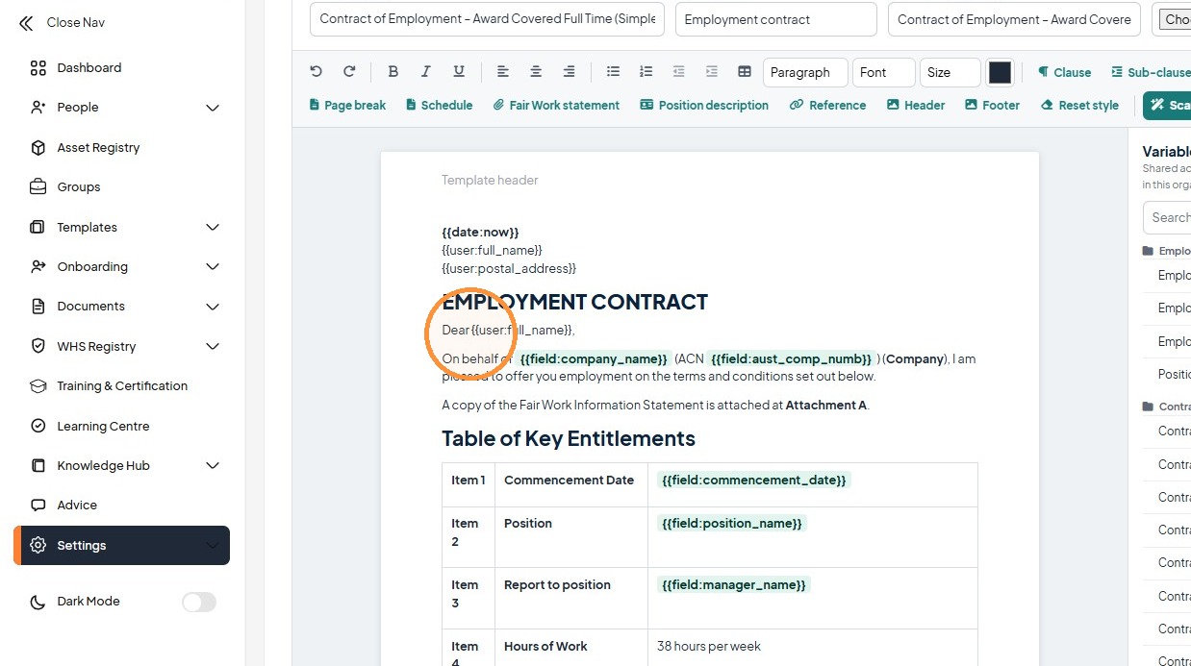Expand Knowledge Hub submenu chevron
Image resolution: width=1191 pixels, height=666 pixels.
pyautogui.click(x=213, y=466)
